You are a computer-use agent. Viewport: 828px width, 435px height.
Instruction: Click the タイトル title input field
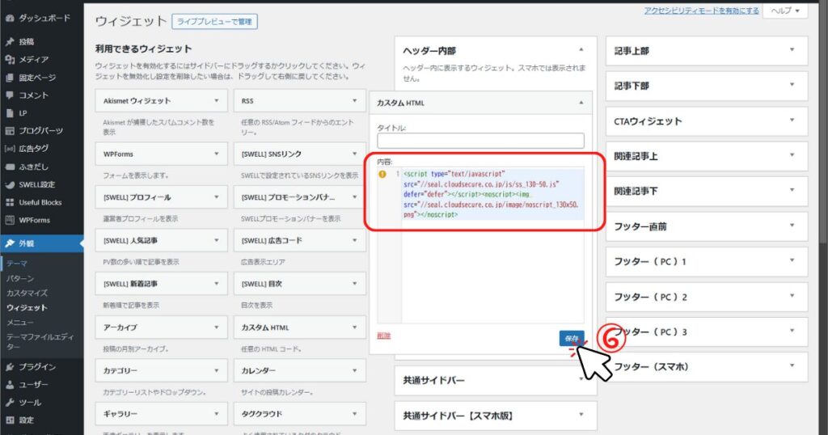480,141
